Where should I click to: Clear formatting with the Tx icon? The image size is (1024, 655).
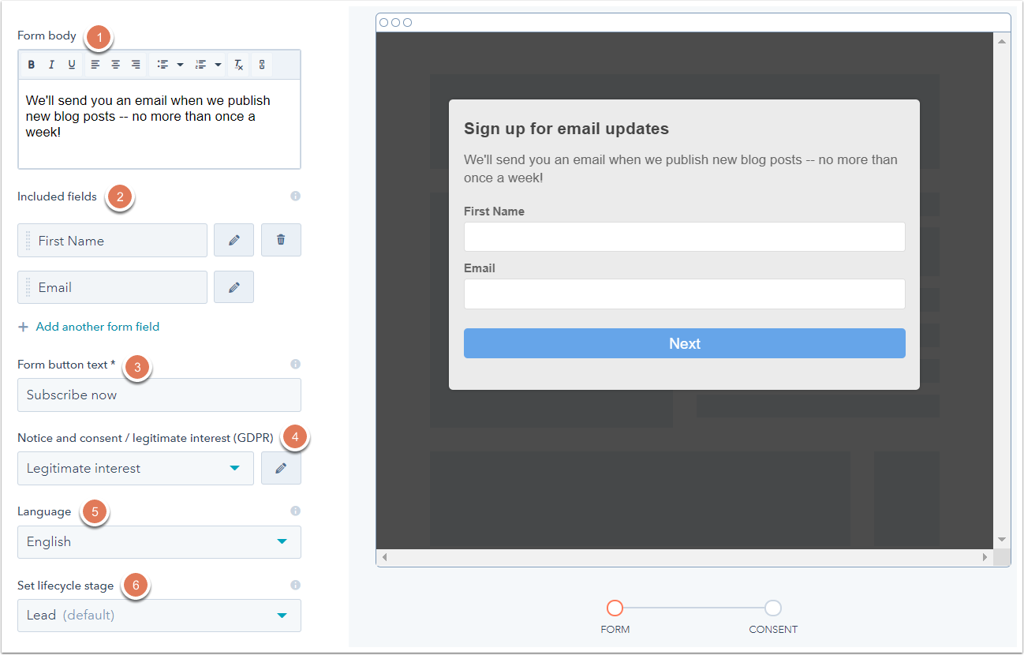tap(238, 64)
